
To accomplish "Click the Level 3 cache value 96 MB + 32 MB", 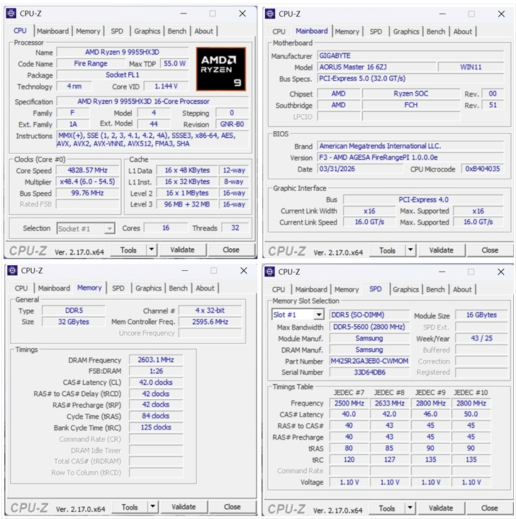I will tap(187, 204).
